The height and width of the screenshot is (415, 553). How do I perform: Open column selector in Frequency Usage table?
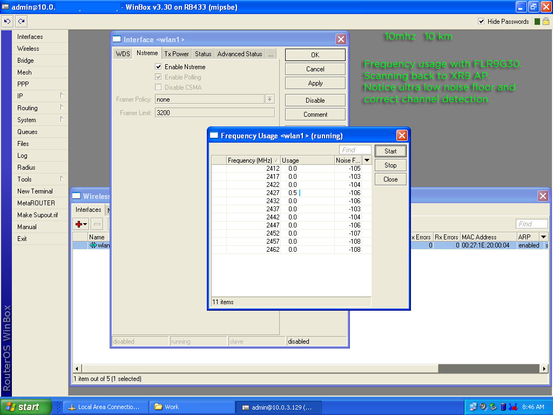pos(367,160)
